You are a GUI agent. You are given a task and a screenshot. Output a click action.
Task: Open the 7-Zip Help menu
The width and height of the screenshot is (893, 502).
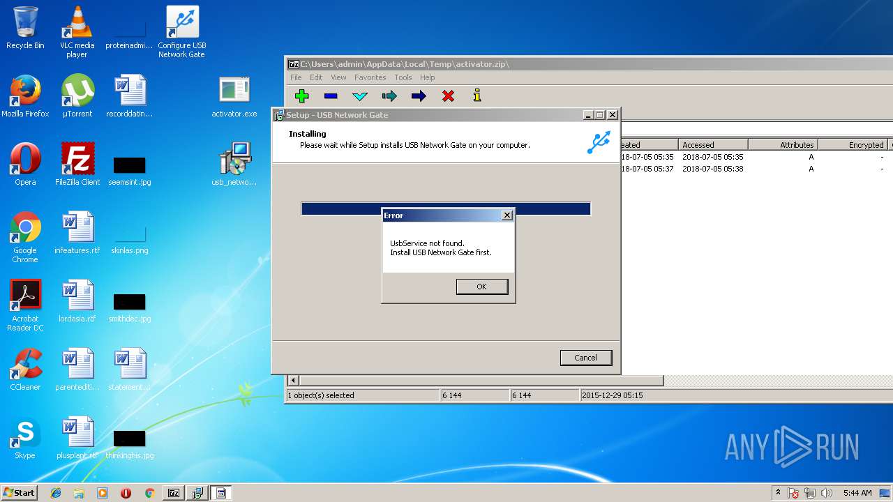pyautogui.click(x=427, y=77)
